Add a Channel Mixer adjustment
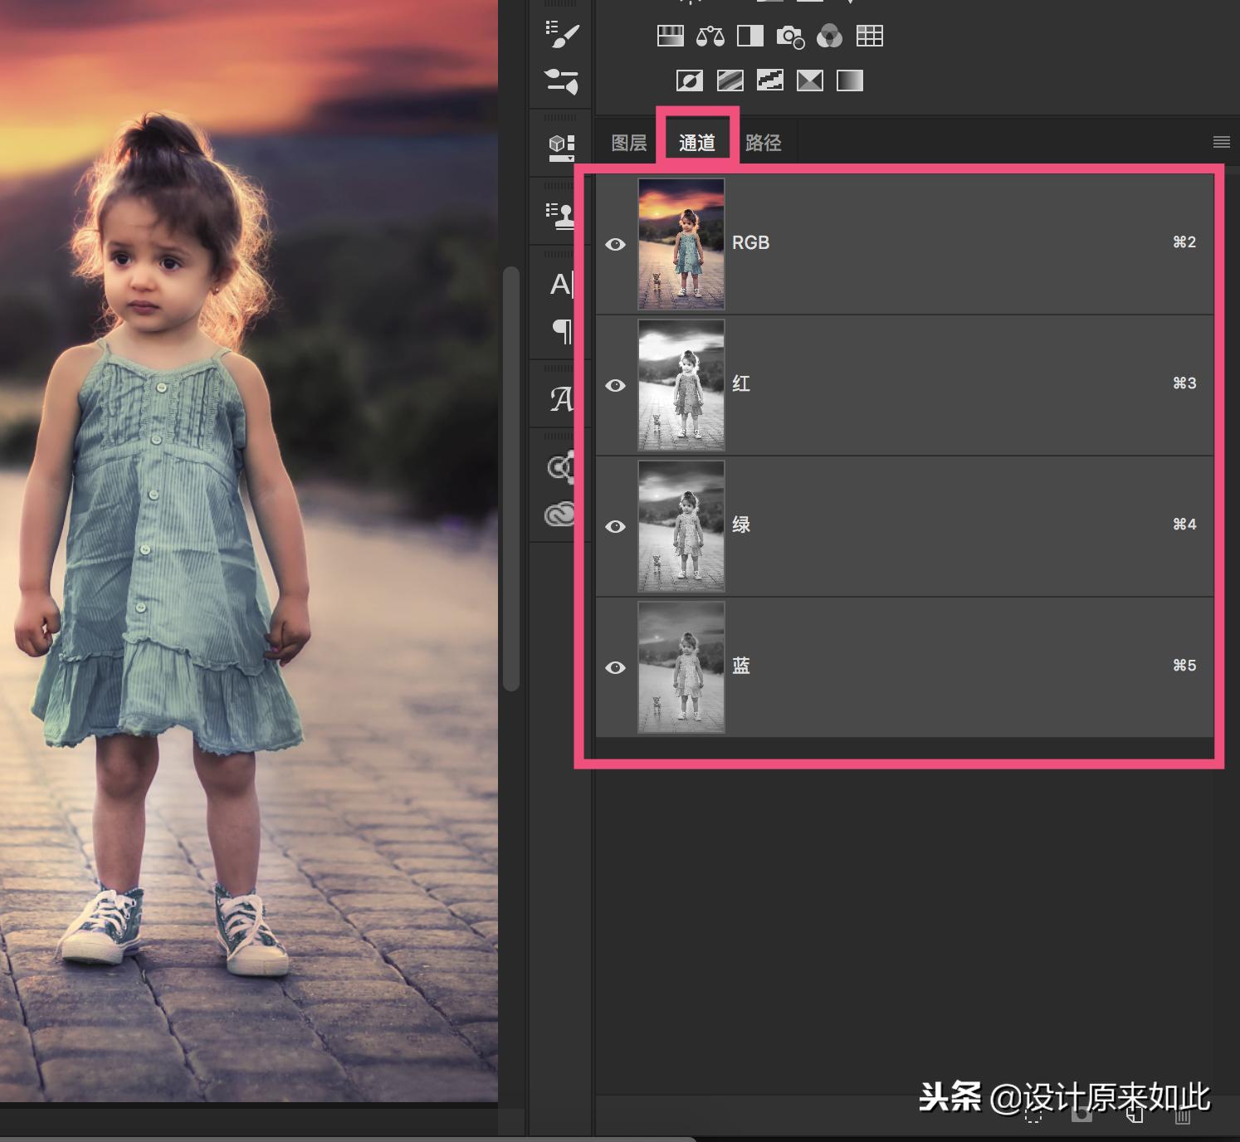Image resolution: width=1240 pixels, height=1142 pixels. coord(829,36)
